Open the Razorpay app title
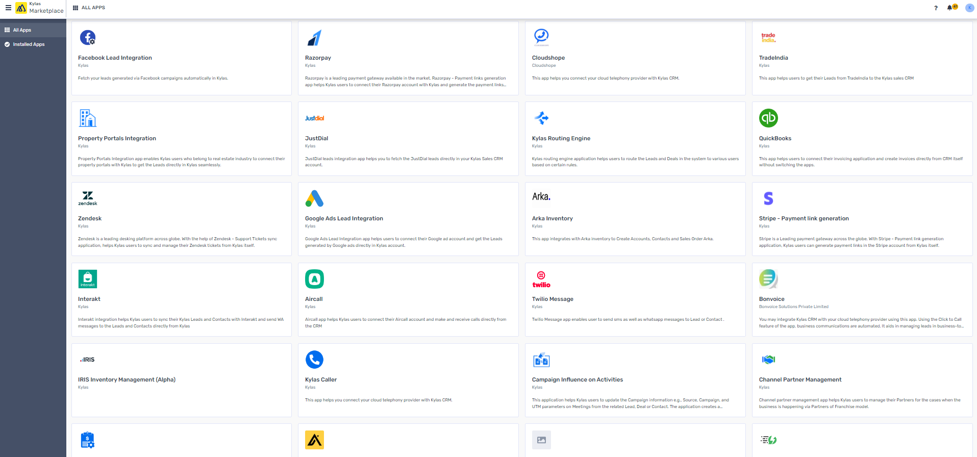Viewport: 977px width, 457px height. coord(318,58)
